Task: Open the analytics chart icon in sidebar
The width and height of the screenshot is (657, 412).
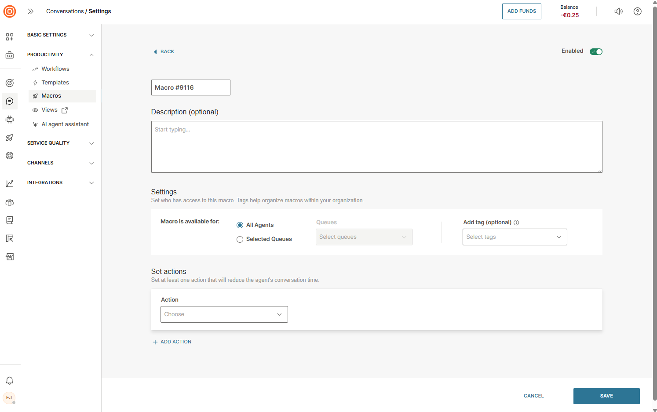Action: click(x=10, y=184)
